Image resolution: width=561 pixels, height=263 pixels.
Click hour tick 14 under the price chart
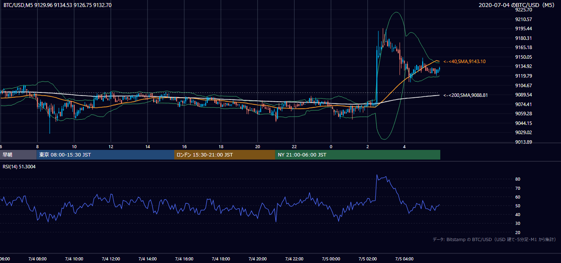click(147, 146)
